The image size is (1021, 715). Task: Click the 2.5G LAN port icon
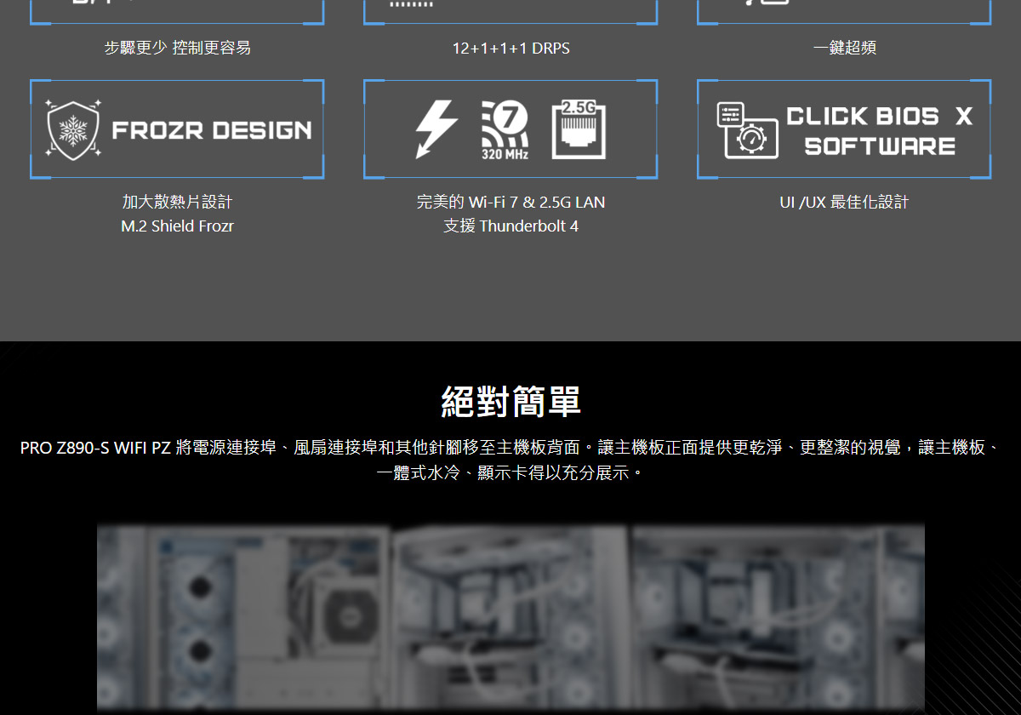(x=579, y=129)
